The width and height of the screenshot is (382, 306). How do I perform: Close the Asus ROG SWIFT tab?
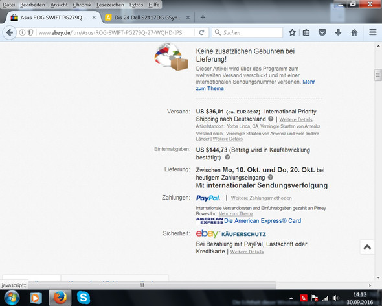tap(94, 18)
